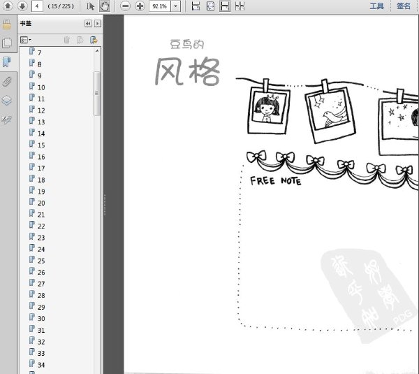Open the zoom percentage dropdown arrow
The width and height of the screenshot is (419, 374).
(175, 6)
